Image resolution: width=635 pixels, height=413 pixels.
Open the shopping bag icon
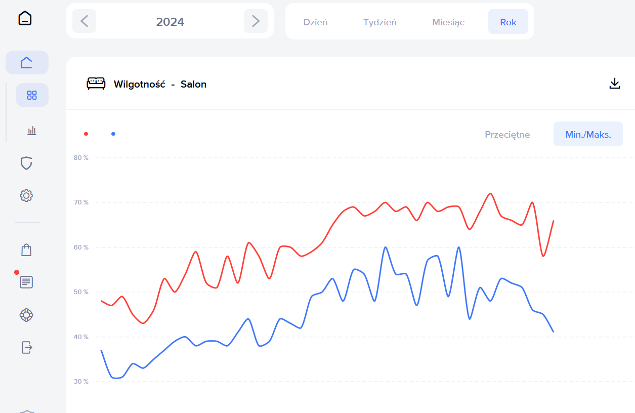[x=26, y=250]
